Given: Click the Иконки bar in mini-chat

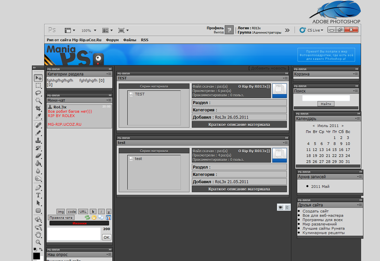Looking at the screenshot, I should tap(79, 223).
